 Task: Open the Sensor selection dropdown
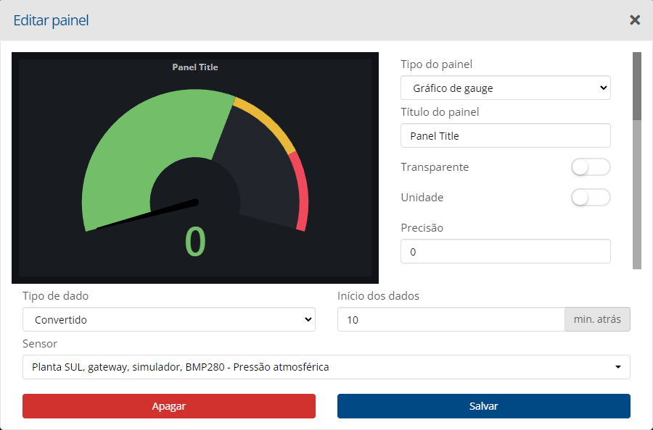coord(326,367)
